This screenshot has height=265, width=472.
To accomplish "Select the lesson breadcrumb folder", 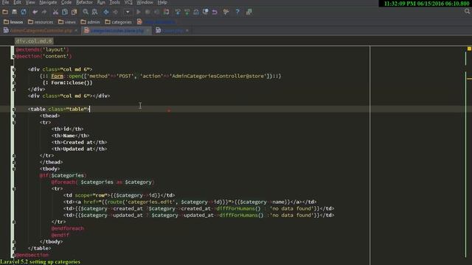I will pyautogui.click(x=13, y=22).
